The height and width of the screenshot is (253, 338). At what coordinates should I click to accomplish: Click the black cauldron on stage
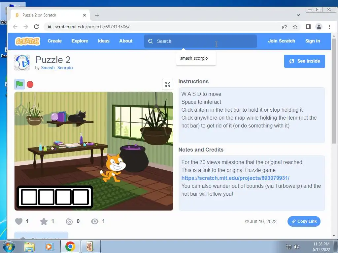click(134, 158)
